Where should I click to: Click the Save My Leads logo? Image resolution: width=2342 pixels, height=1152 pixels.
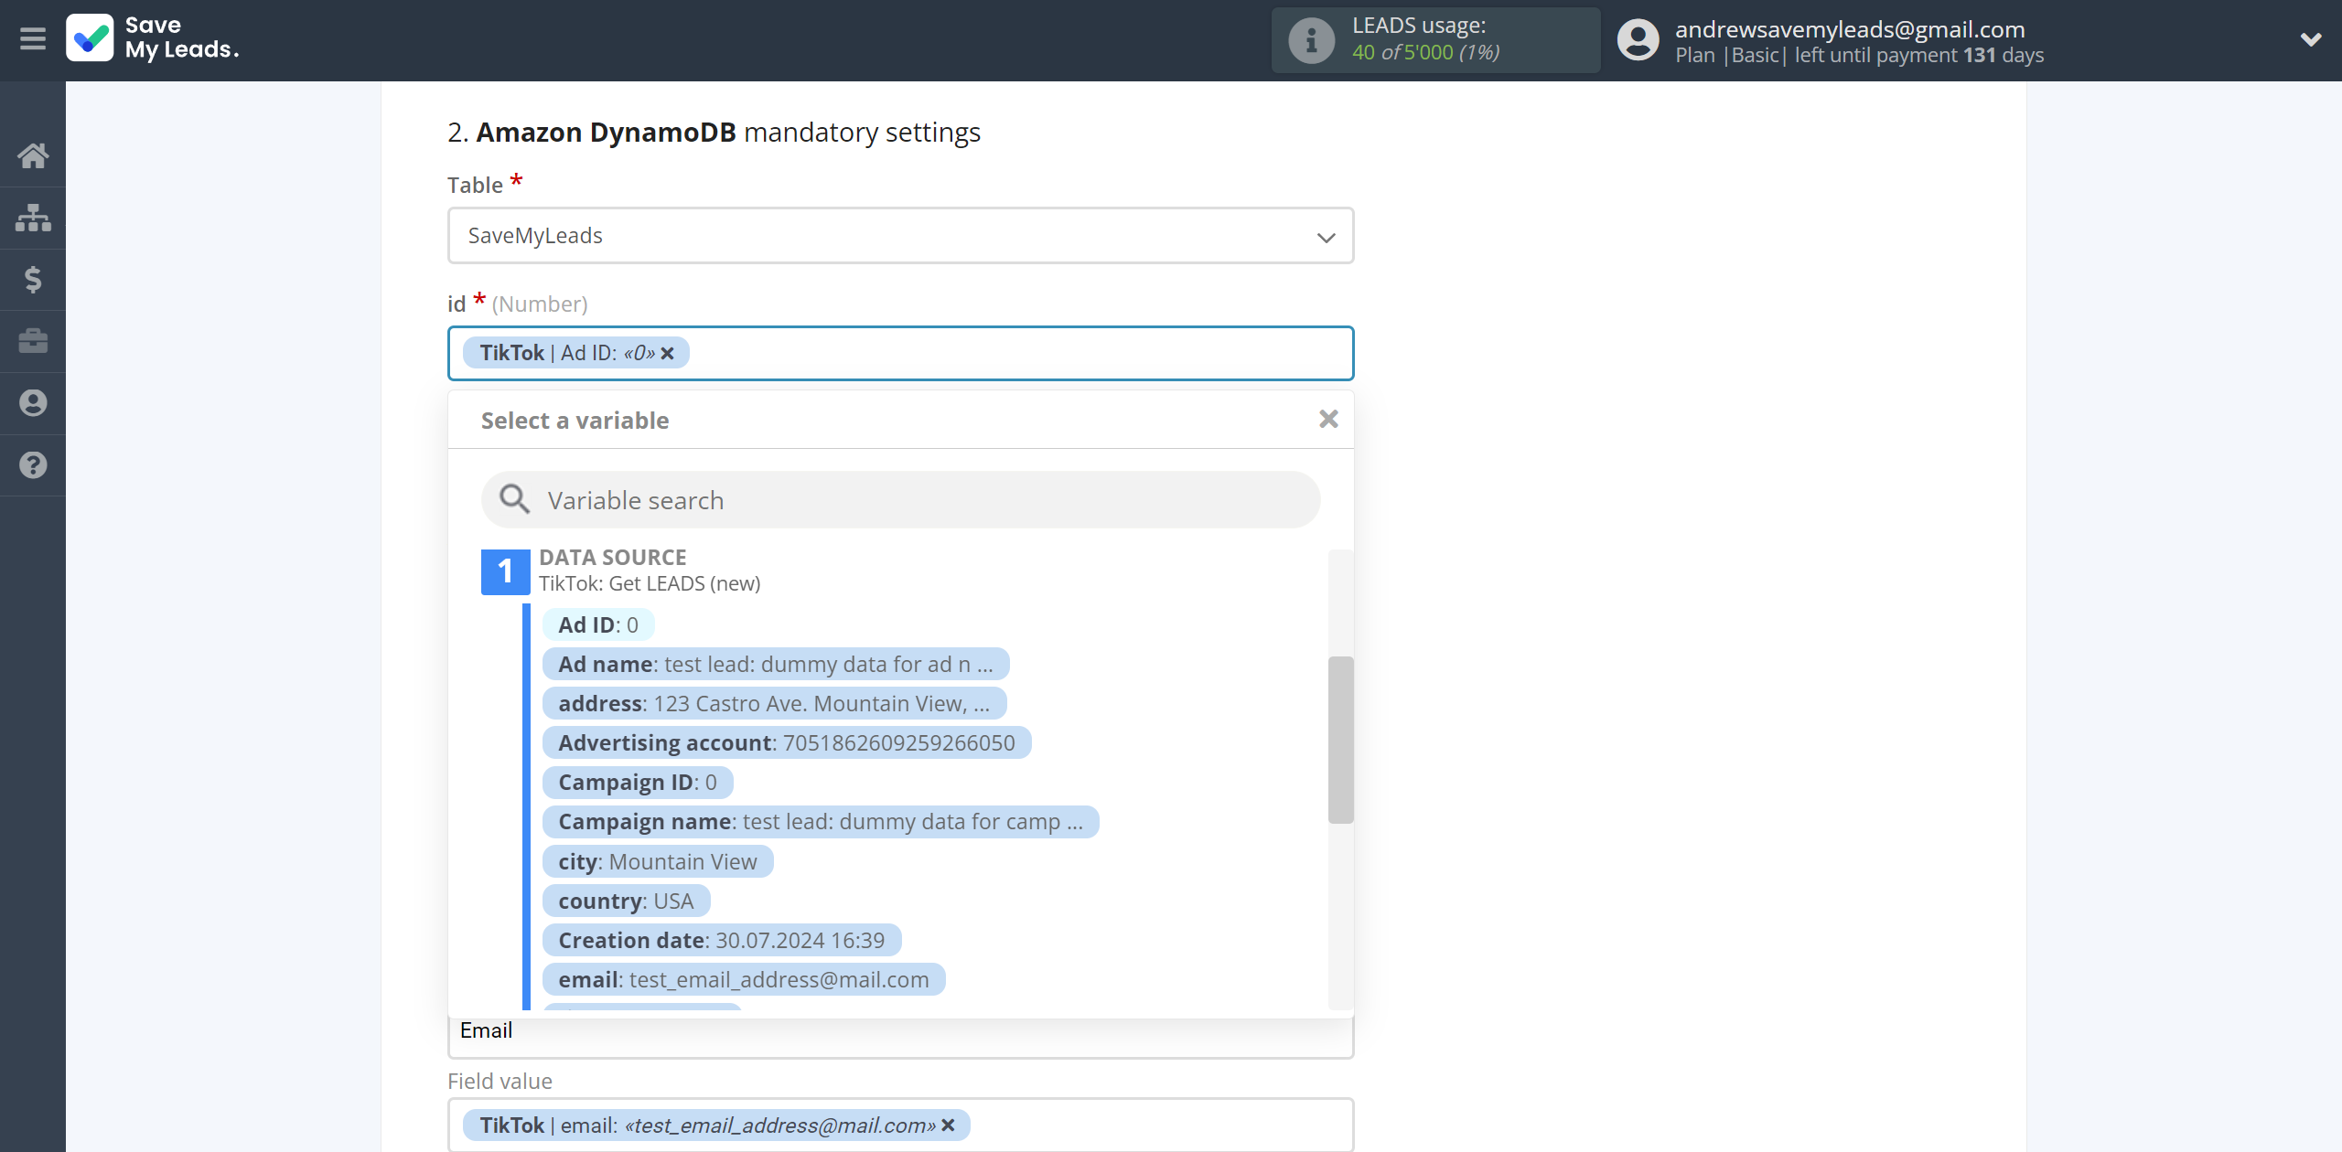(153, 38)
